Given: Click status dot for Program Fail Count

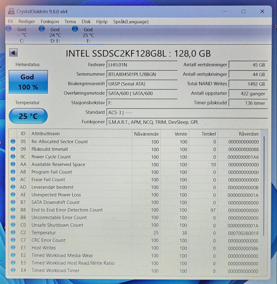Looking at the screenshot, I should click(x=13, y=172).
